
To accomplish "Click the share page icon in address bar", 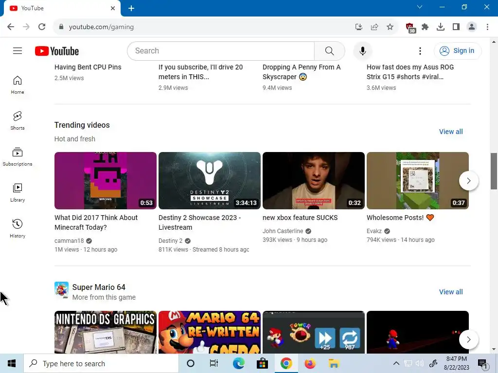I will click(374, 27).
